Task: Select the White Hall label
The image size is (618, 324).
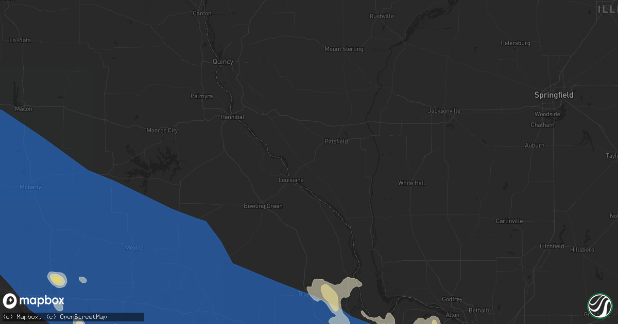Action: tap(411, 183)
